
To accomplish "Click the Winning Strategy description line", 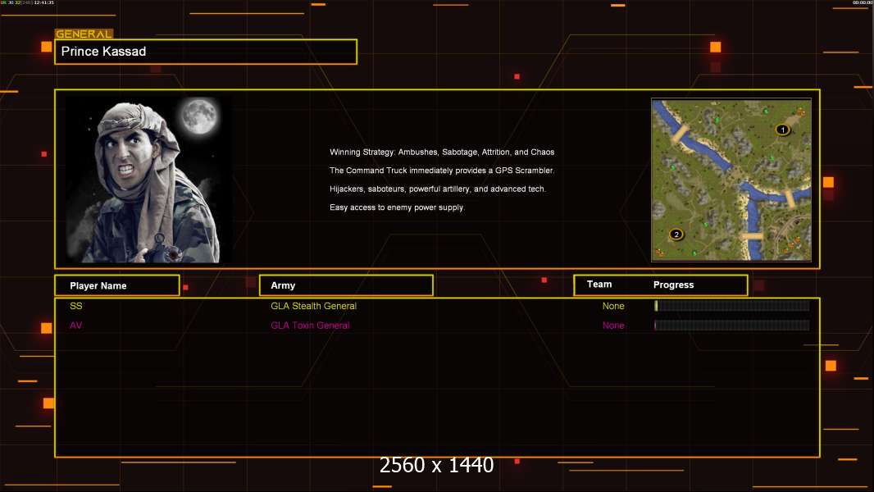I will click(x=442, y=153).
